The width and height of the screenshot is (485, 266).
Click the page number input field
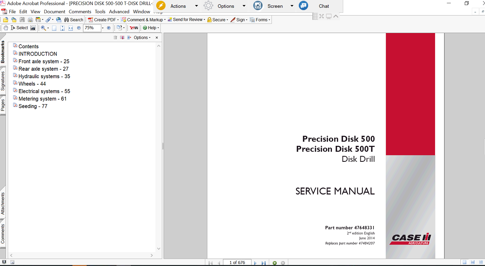click(x=237, y=263)
